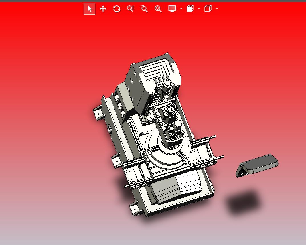The height and width of the screenshot is (245, 306).
Task: Open dropdown arrow beside explode view icon
Action: tap(199, 9)
